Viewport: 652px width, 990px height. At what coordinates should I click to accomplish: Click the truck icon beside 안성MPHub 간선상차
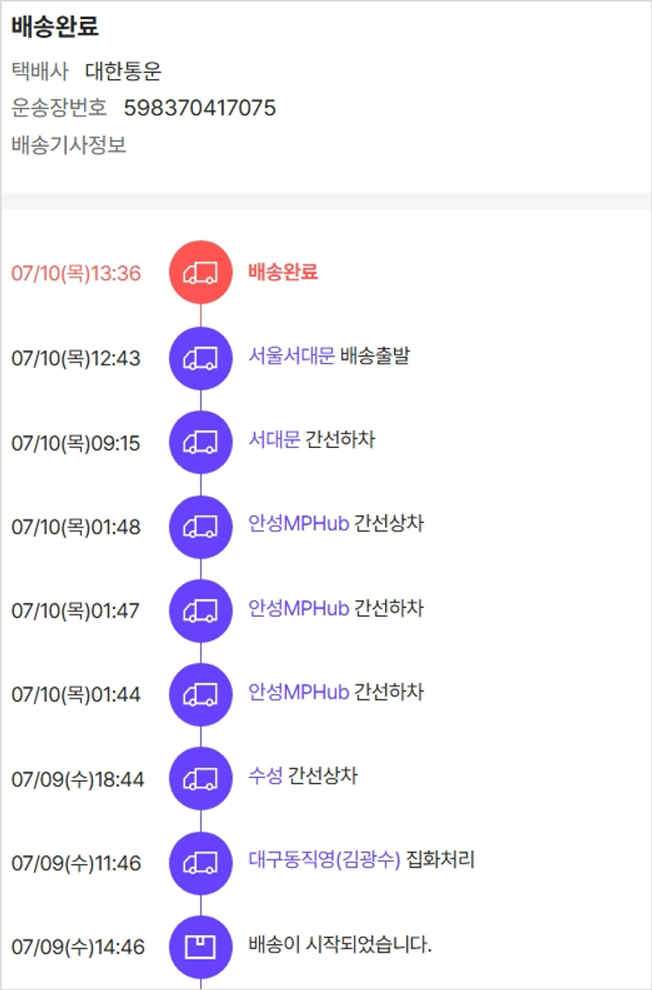tap(201, 526)
